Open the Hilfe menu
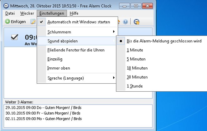The height and width of the screenshot is (131, 207). (x=74, y=13)
